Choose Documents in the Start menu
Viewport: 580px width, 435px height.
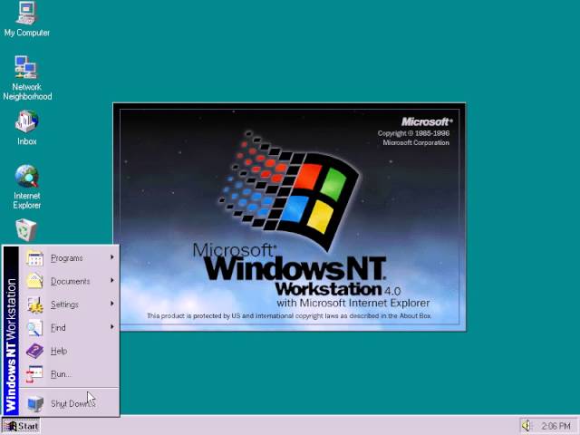coord(69,281)
